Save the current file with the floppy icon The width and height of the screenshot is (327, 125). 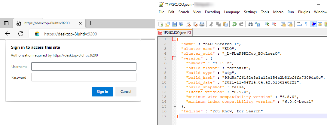point(174,24)
